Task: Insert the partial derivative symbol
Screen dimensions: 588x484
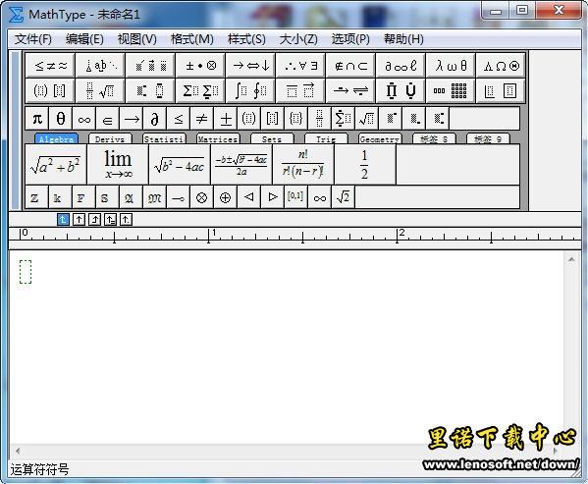Action: click(x=154, y=119)
